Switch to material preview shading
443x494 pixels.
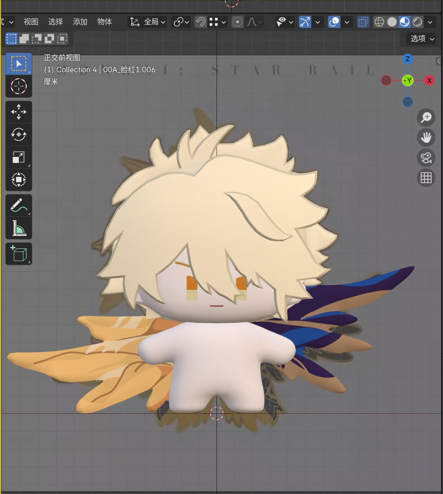[x=405, y=22]
